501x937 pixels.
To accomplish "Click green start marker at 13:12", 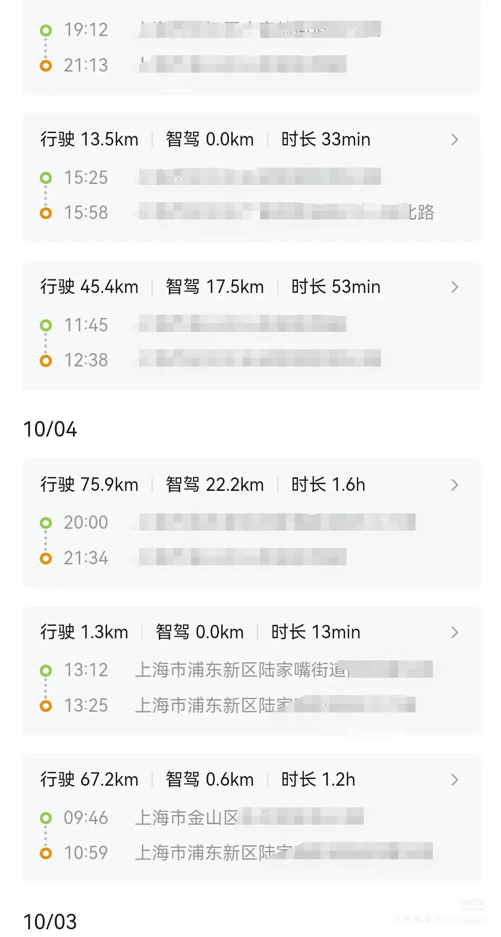I will tap(46, 670).
